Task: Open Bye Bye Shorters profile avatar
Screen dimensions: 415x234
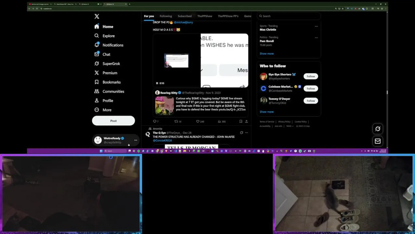Action: pyautogui.click(x=263, y=76)
